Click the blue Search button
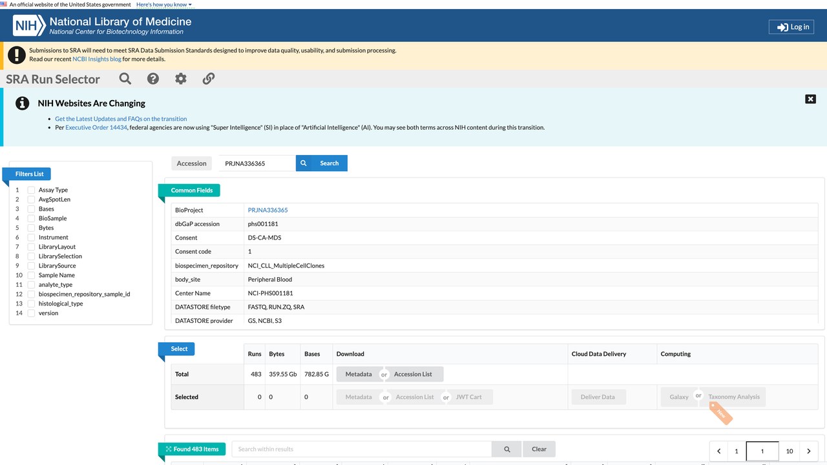Screen dimensions: 827x465 322,163
